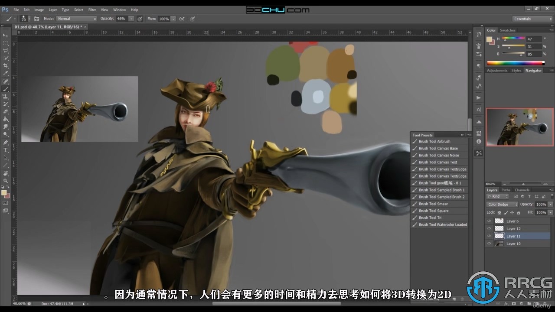Select the Smudge tool
The width and height of the screenshot is (555, 312).
(x=6, y=127)
